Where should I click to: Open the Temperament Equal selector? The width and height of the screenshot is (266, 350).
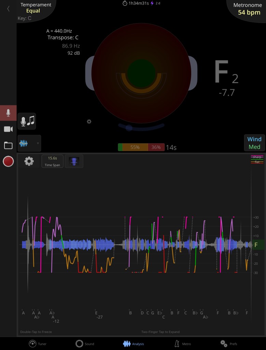[x=36, y=8]
